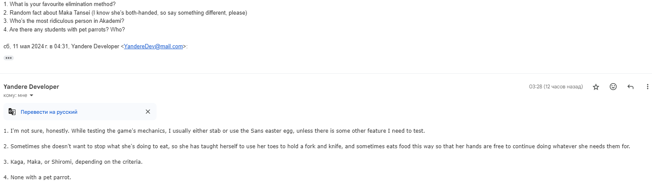The image size is (652, 187).
Task: Click the "кому: мне" recipient text
Action: (15, 95)
